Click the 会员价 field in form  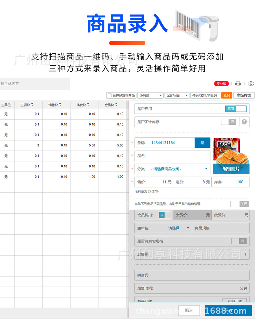click(x=192, y=215)
